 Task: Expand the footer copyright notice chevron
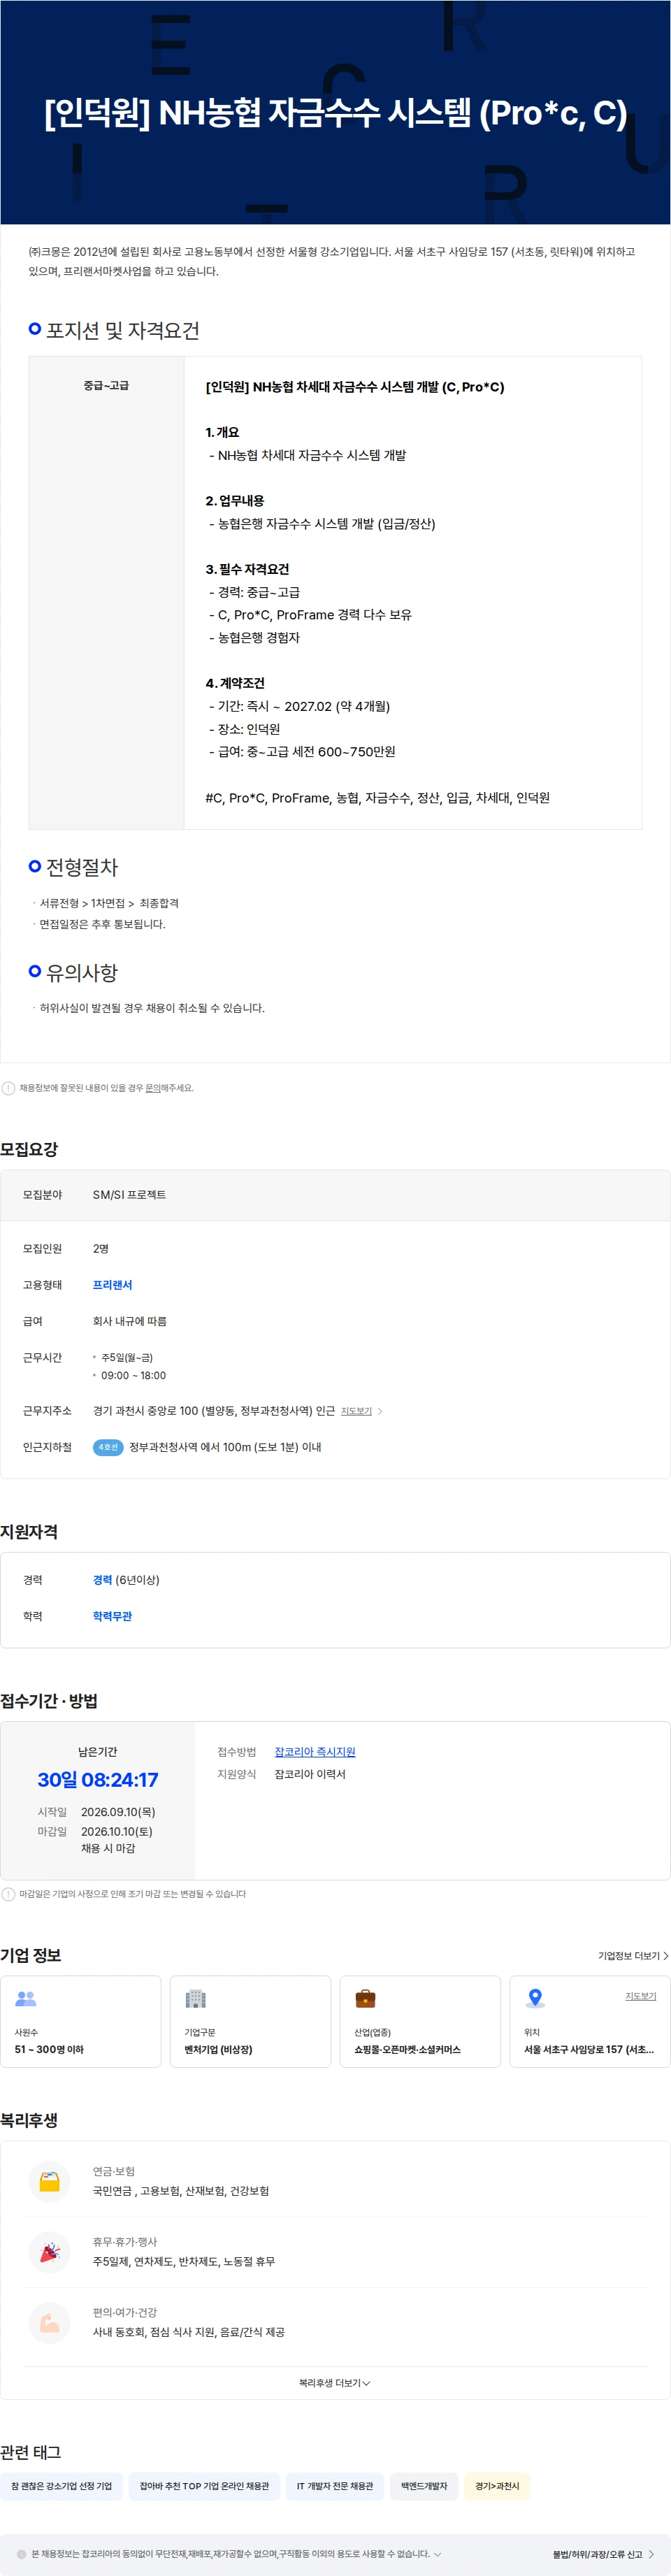tap(437, 2554)
